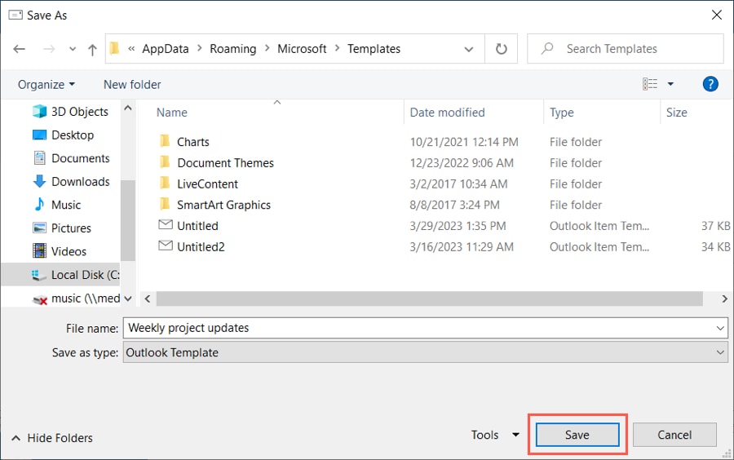Open the blue Help icon
Viewport: 734px width, 460px height.
pos(710,84)
